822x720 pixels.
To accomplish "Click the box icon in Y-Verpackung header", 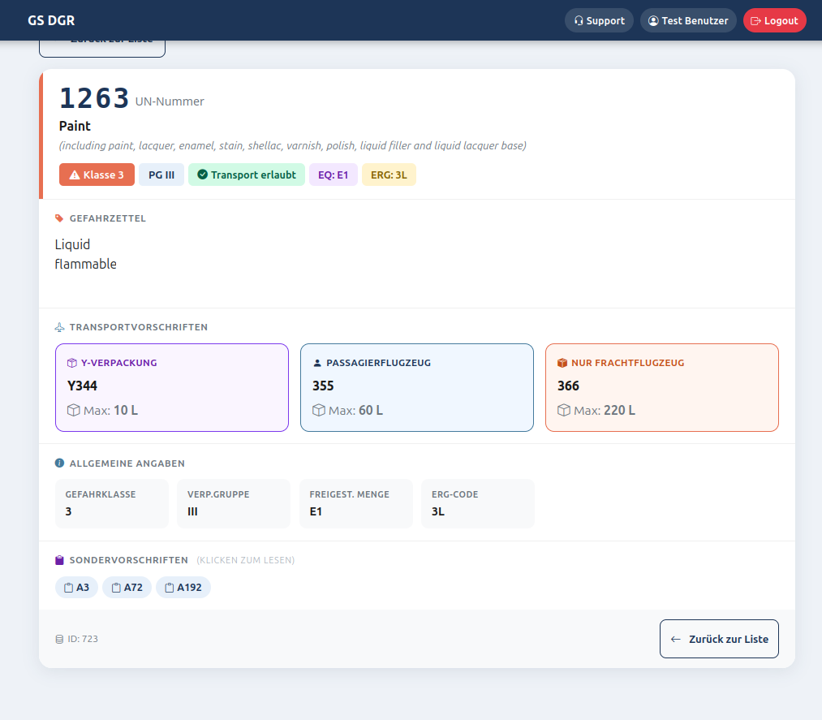I will (72, 363).
